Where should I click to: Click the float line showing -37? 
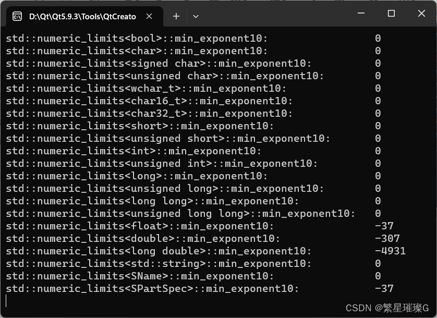click(156, 226)
